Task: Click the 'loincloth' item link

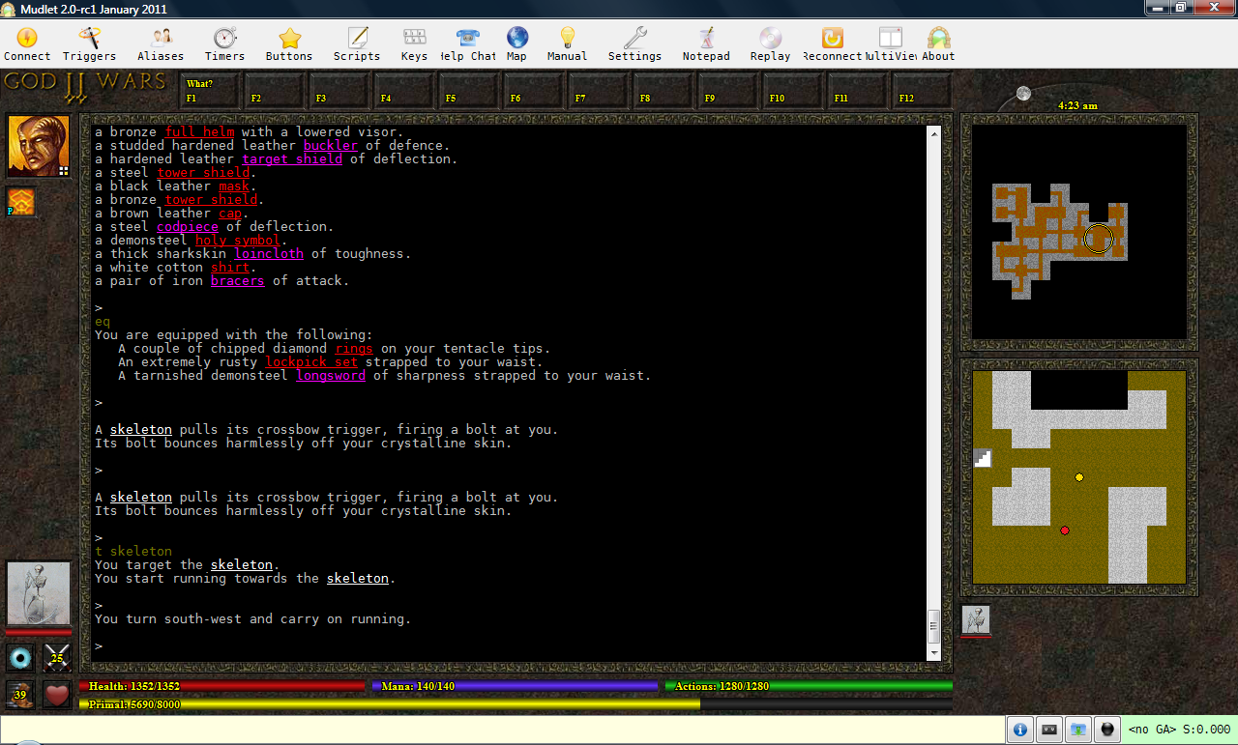Action: [x=269, y=254]
